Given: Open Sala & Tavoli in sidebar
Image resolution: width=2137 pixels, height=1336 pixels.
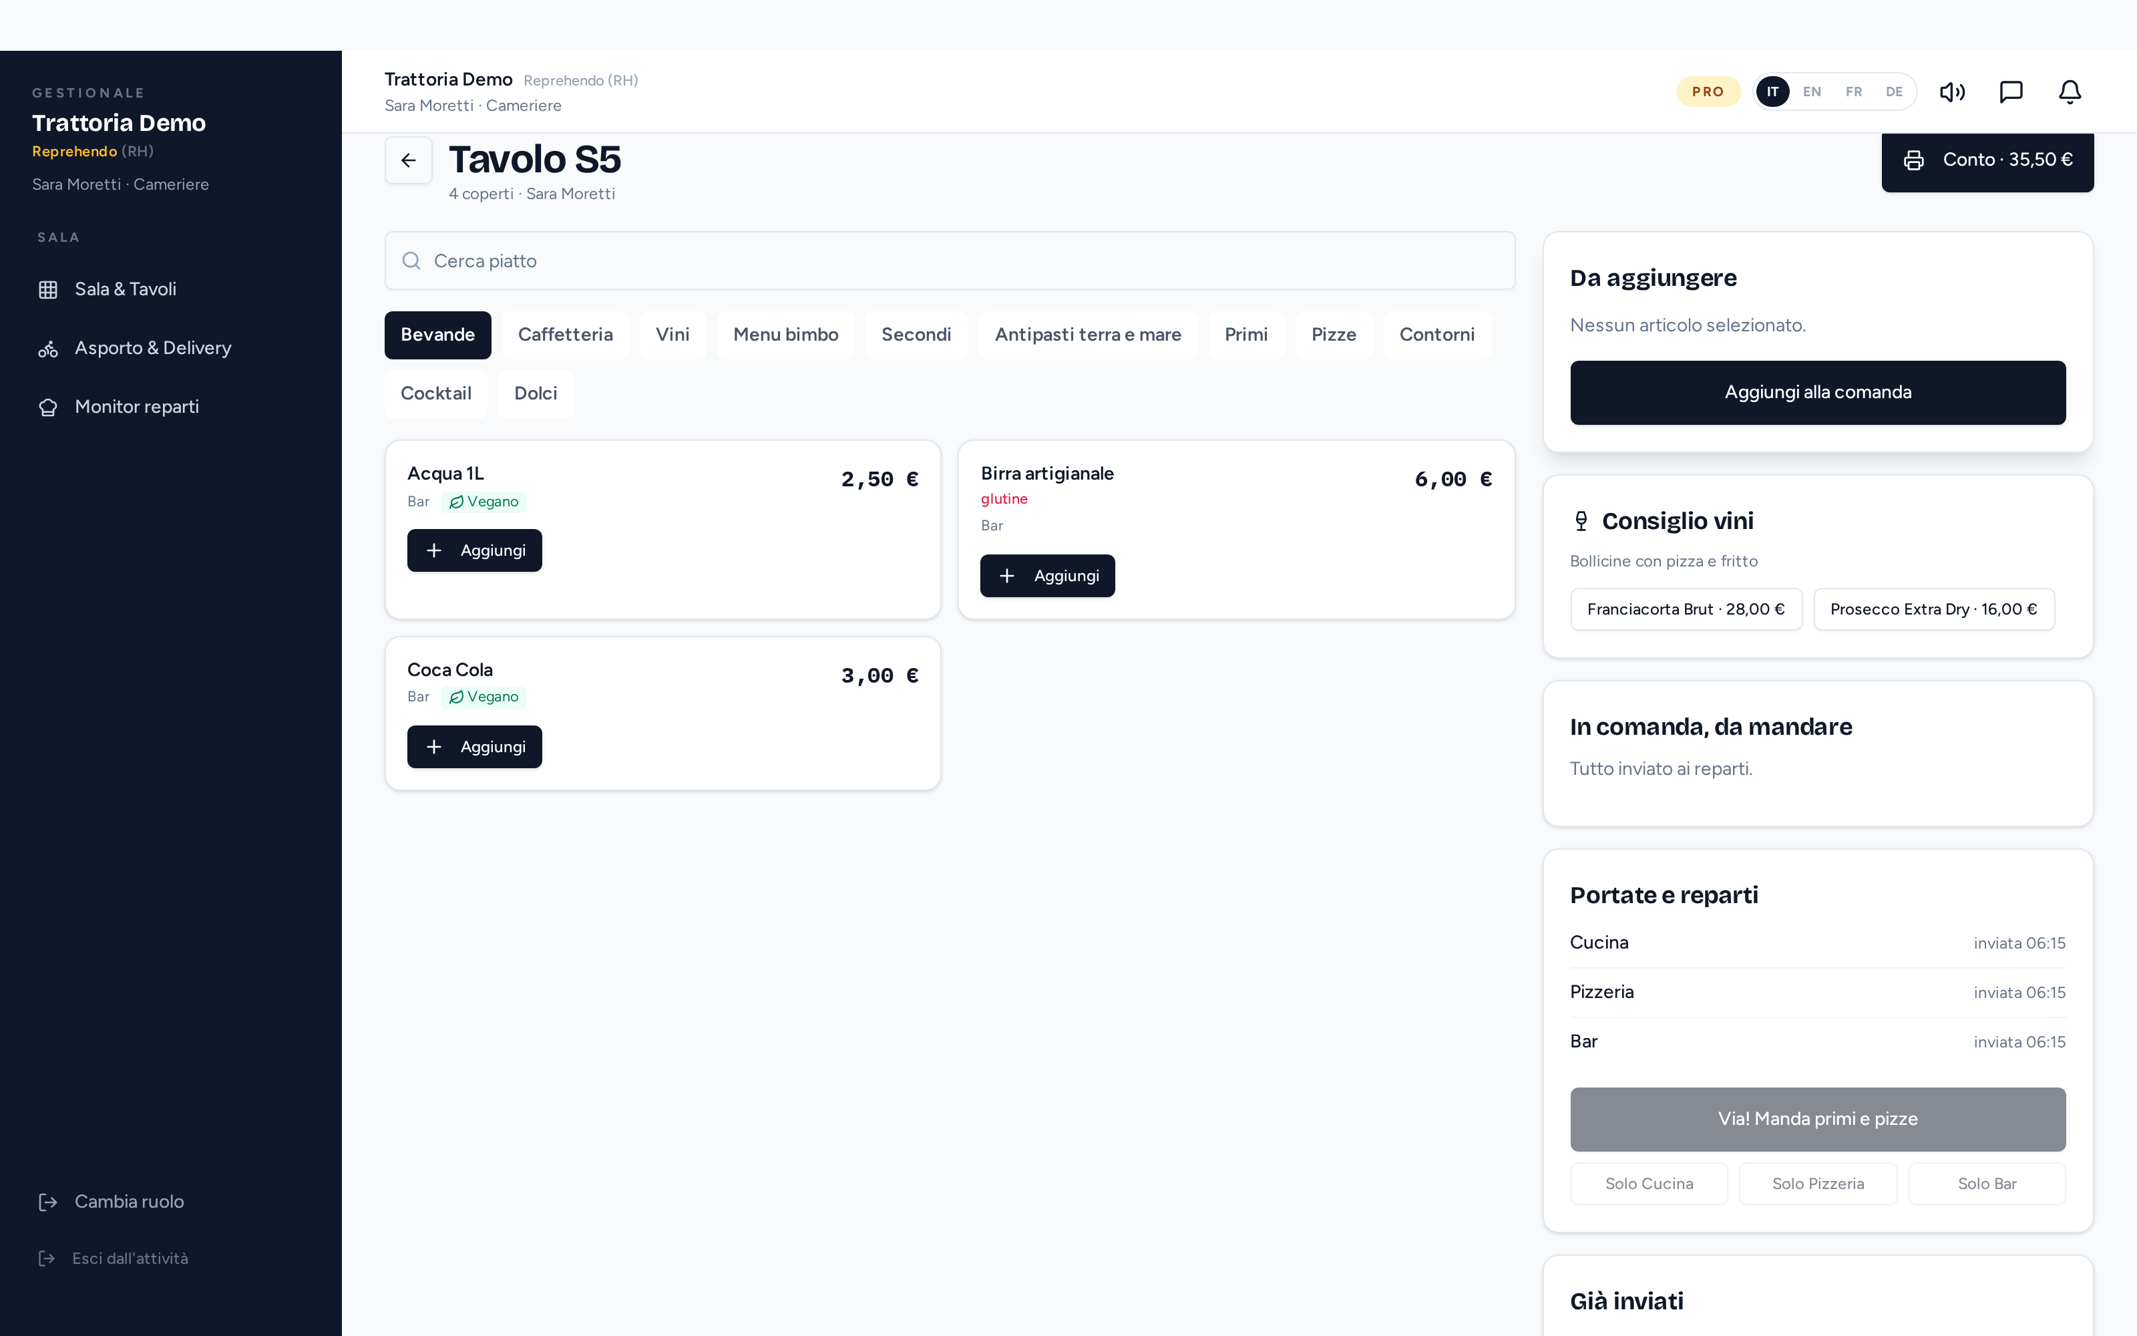Looking at the screenshot, I should (x=172, y=290).
